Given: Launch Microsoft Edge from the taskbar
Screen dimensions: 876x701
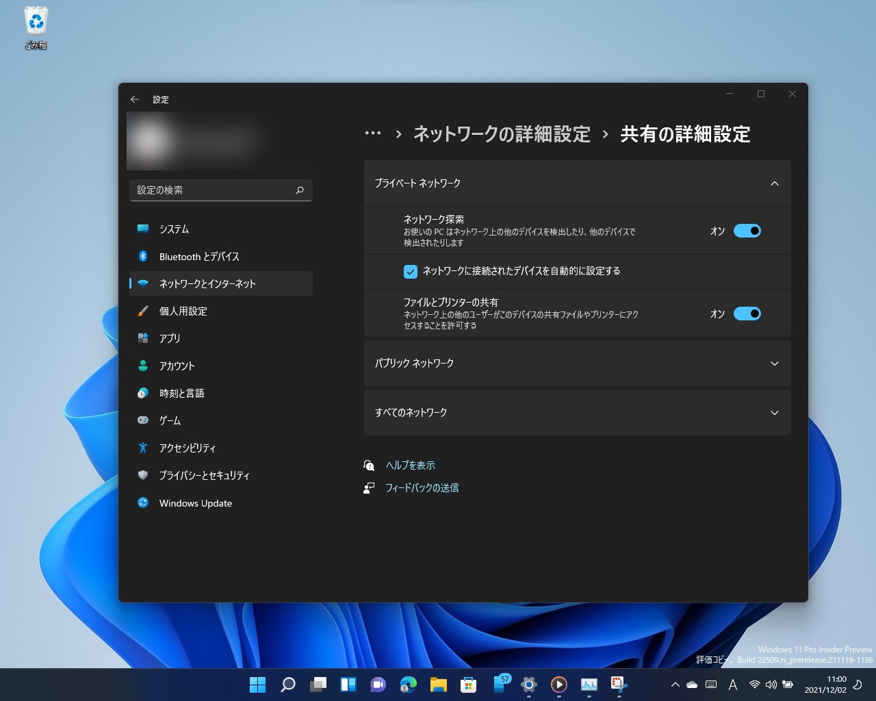Looking at the screenshot, I should click(x=408, y=684).
